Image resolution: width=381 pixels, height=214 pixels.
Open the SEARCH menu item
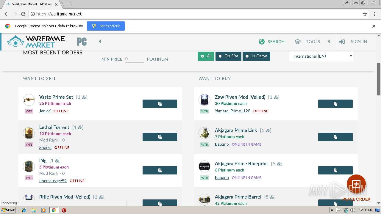pos(276,42)
